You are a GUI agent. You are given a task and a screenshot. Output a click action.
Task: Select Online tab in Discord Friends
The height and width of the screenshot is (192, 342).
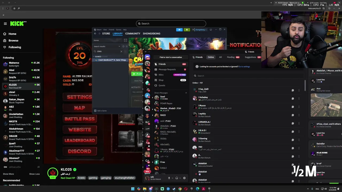tap(211, 57)
